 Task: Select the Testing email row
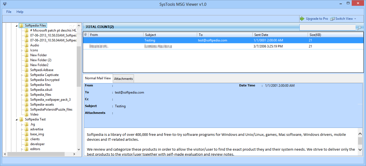[x=223, y=40]
